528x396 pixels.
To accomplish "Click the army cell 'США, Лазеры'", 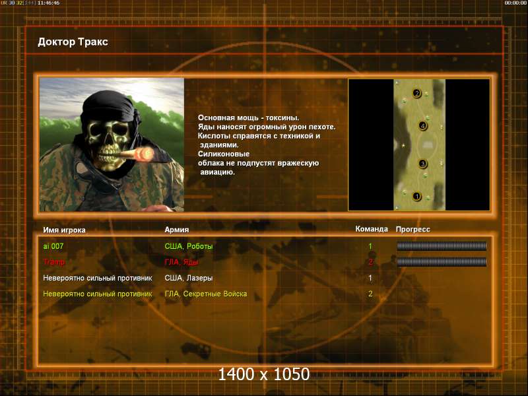I will [189, 278].
